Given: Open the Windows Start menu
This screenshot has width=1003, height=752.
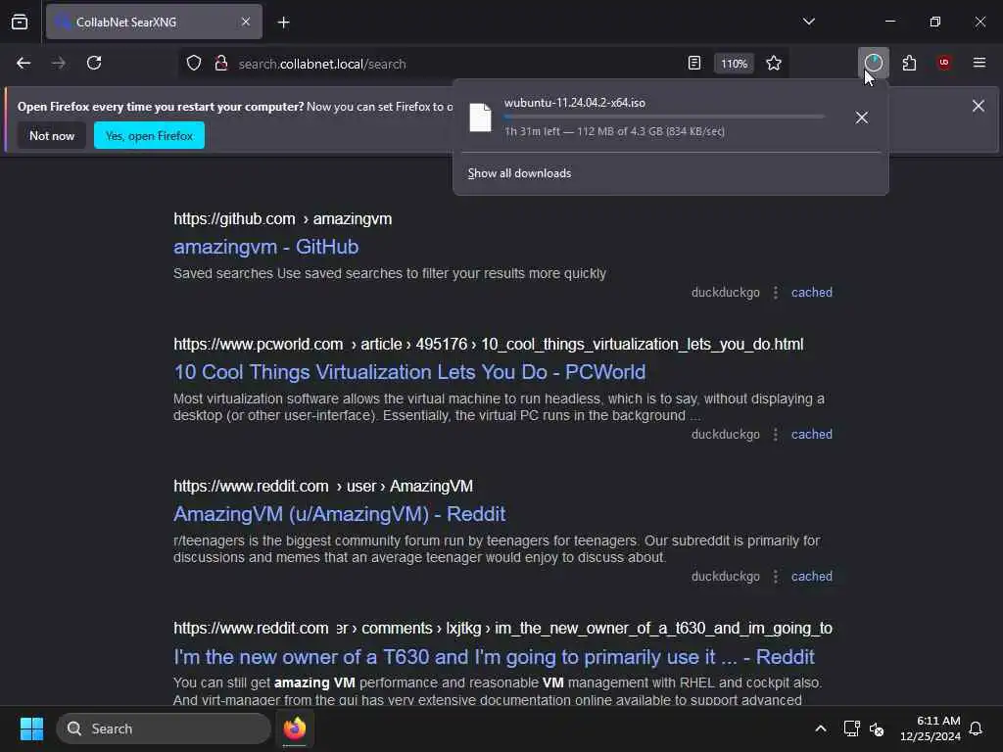Looking at the screenshot, I should [31, 728].
